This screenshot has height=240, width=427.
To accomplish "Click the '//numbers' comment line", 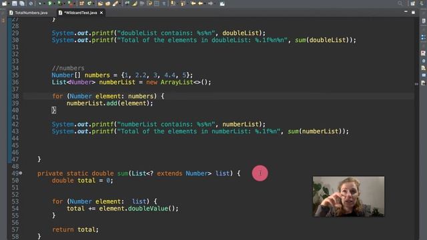I will (x=68, y=68).
